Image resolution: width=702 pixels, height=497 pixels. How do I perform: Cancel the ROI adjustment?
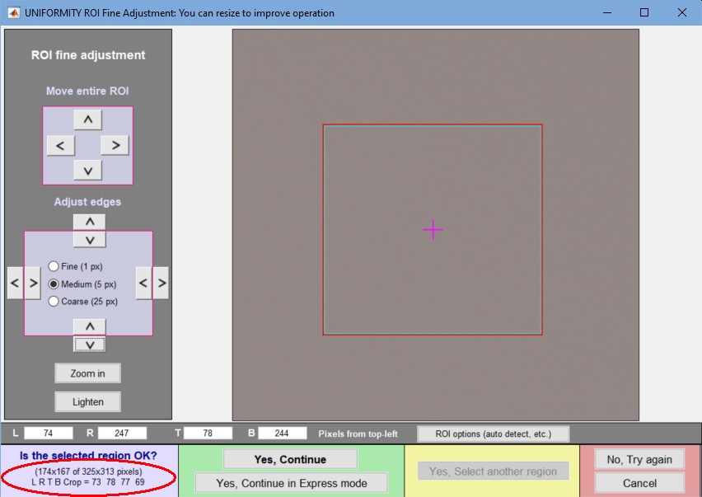click(639, 483)
